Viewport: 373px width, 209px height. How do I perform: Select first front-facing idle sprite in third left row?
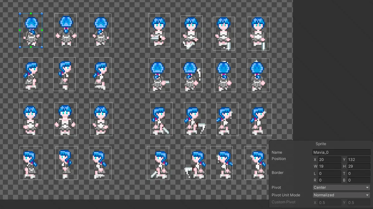pos(31,119)
